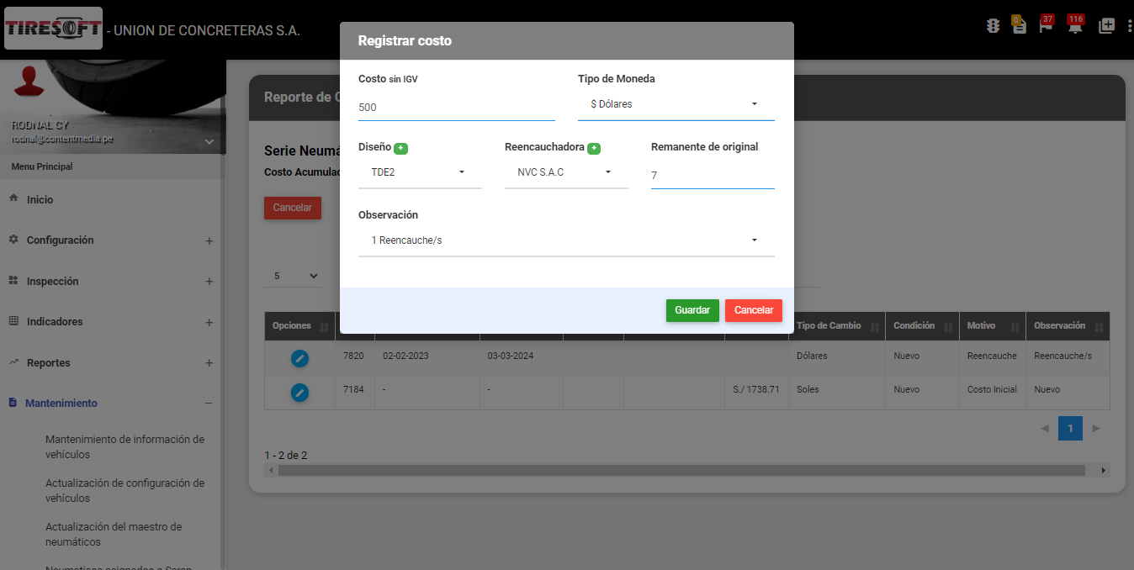This screenshot has width=1134, height=570.
Task: Open the Observación dropdown
Action: pyautogui.click(x=565, y=240)
